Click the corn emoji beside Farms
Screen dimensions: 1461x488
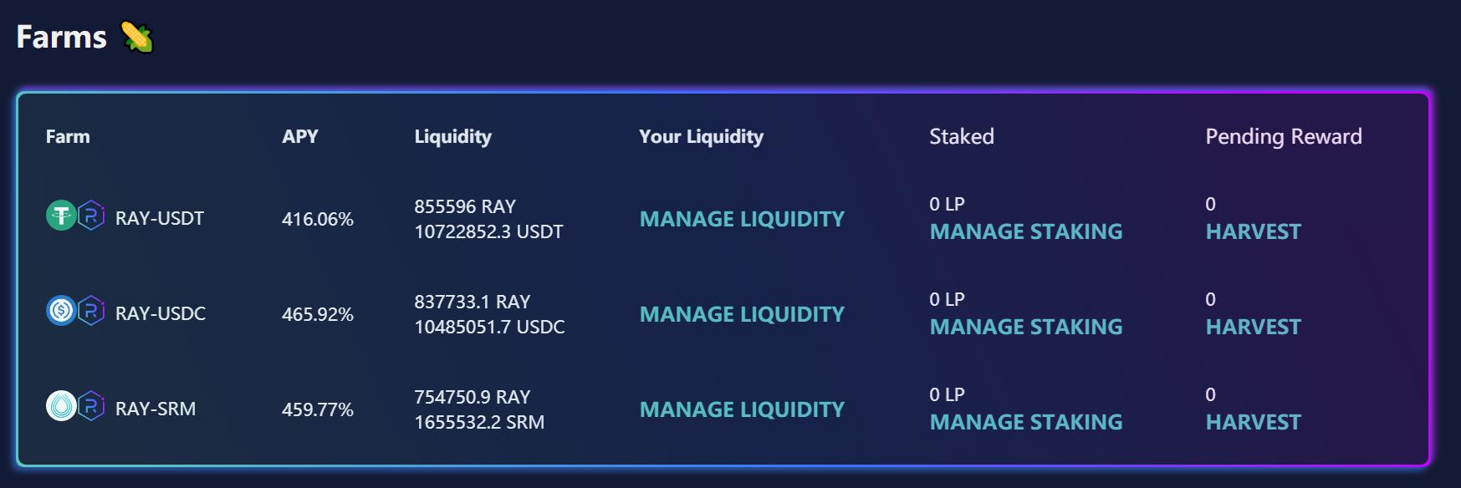point(137,38)
